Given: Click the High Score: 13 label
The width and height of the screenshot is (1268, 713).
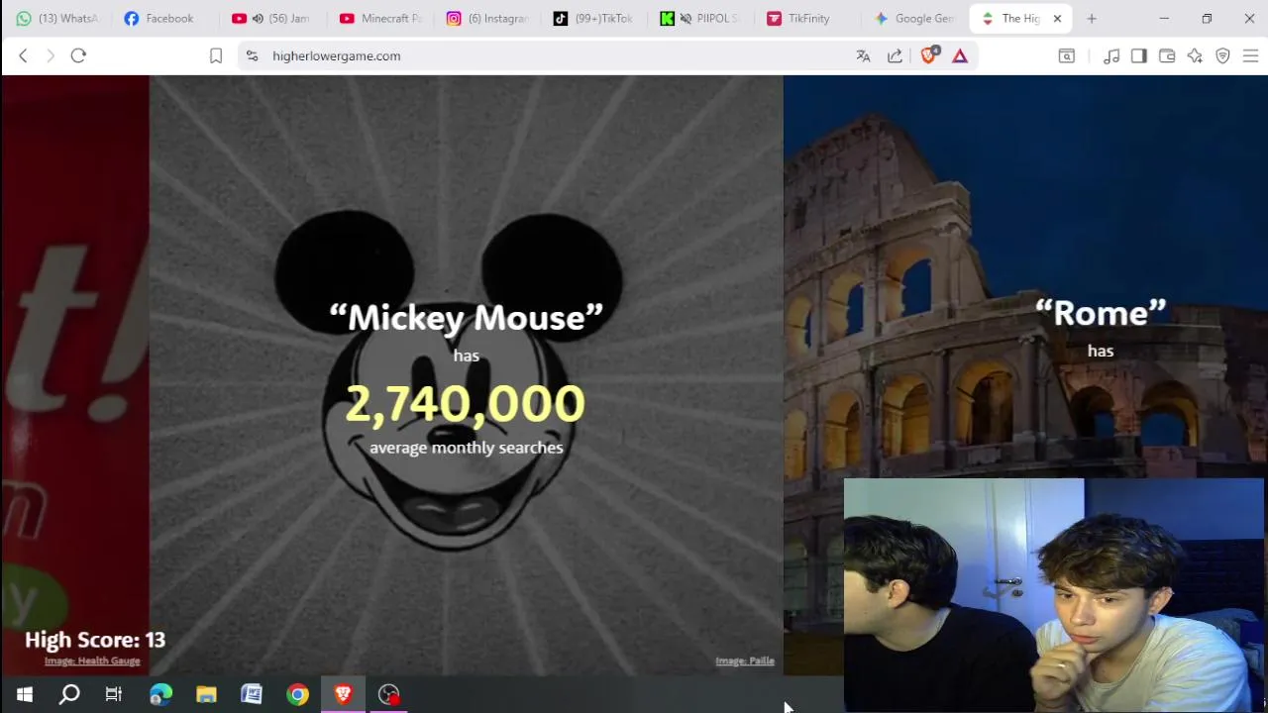Looking at the screenshot, I should [x=95, y=640].
